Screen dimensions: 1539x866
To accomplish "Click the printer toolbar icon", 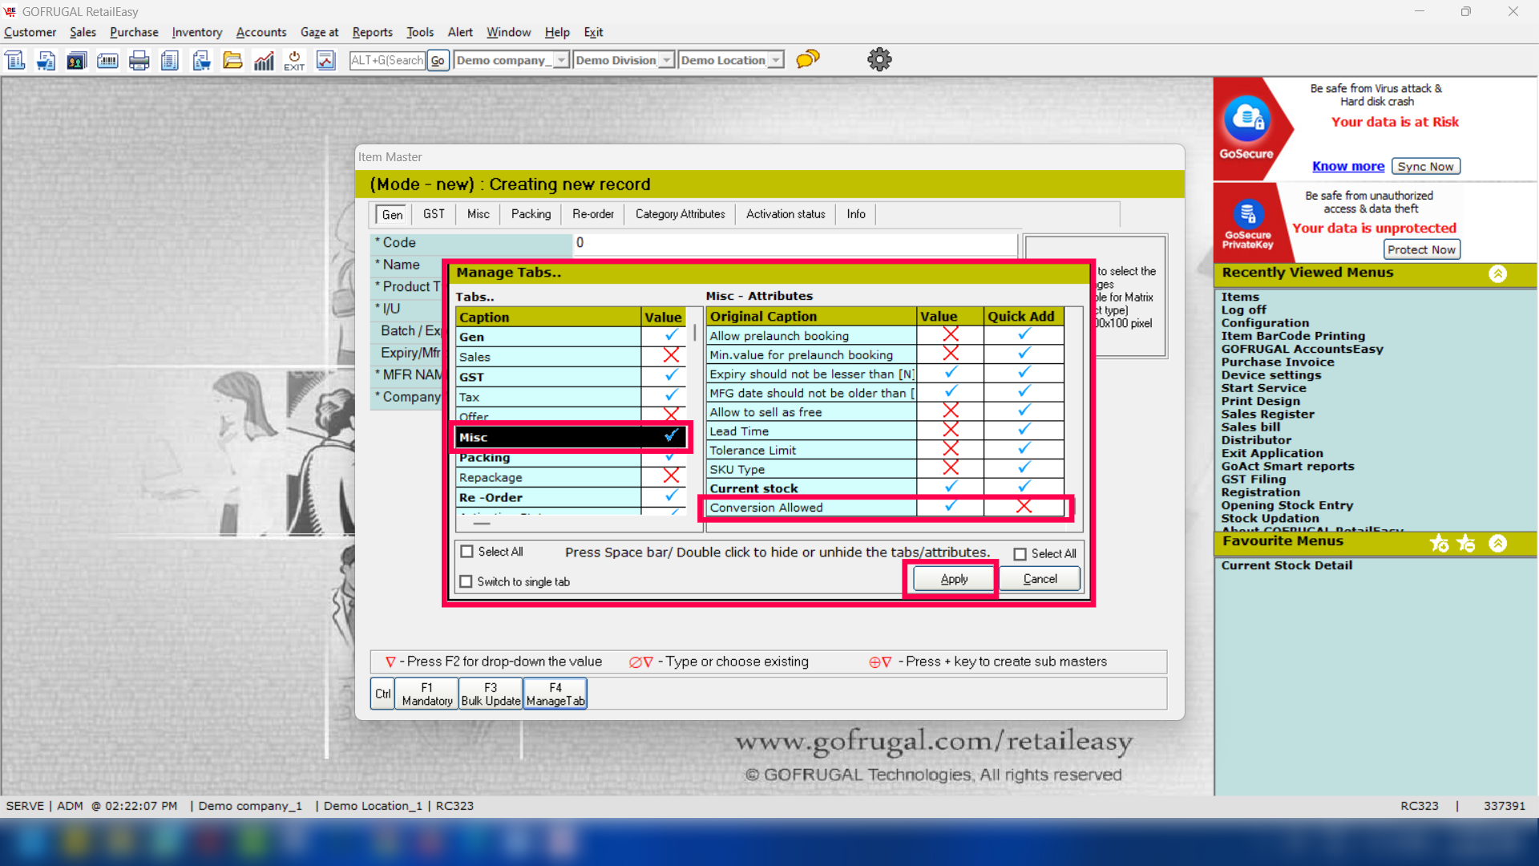I will coord(139,60).
